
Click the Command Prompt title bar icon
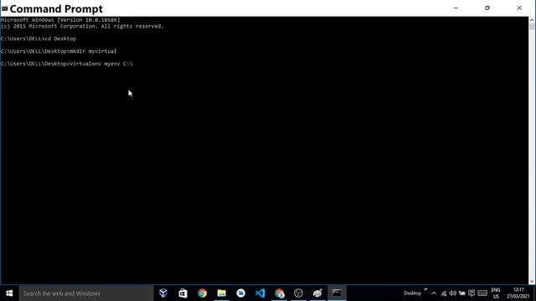4,8
